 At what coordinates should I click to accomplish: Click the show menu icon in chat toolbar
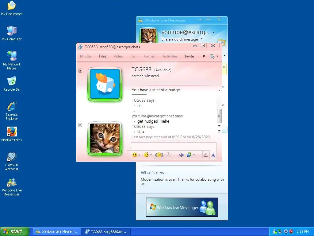[213, 57]
